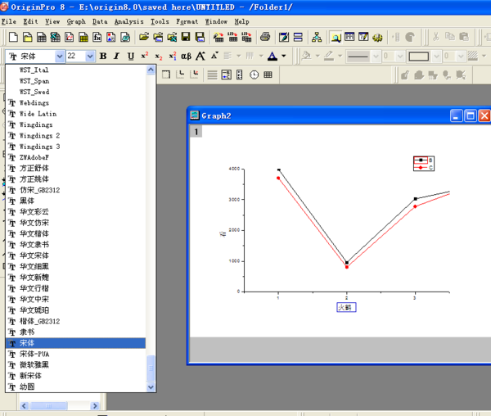The image size is (491, 416).
Task: Open the Command Window icon
Action: pyautogui.click(x=349, y=37)
